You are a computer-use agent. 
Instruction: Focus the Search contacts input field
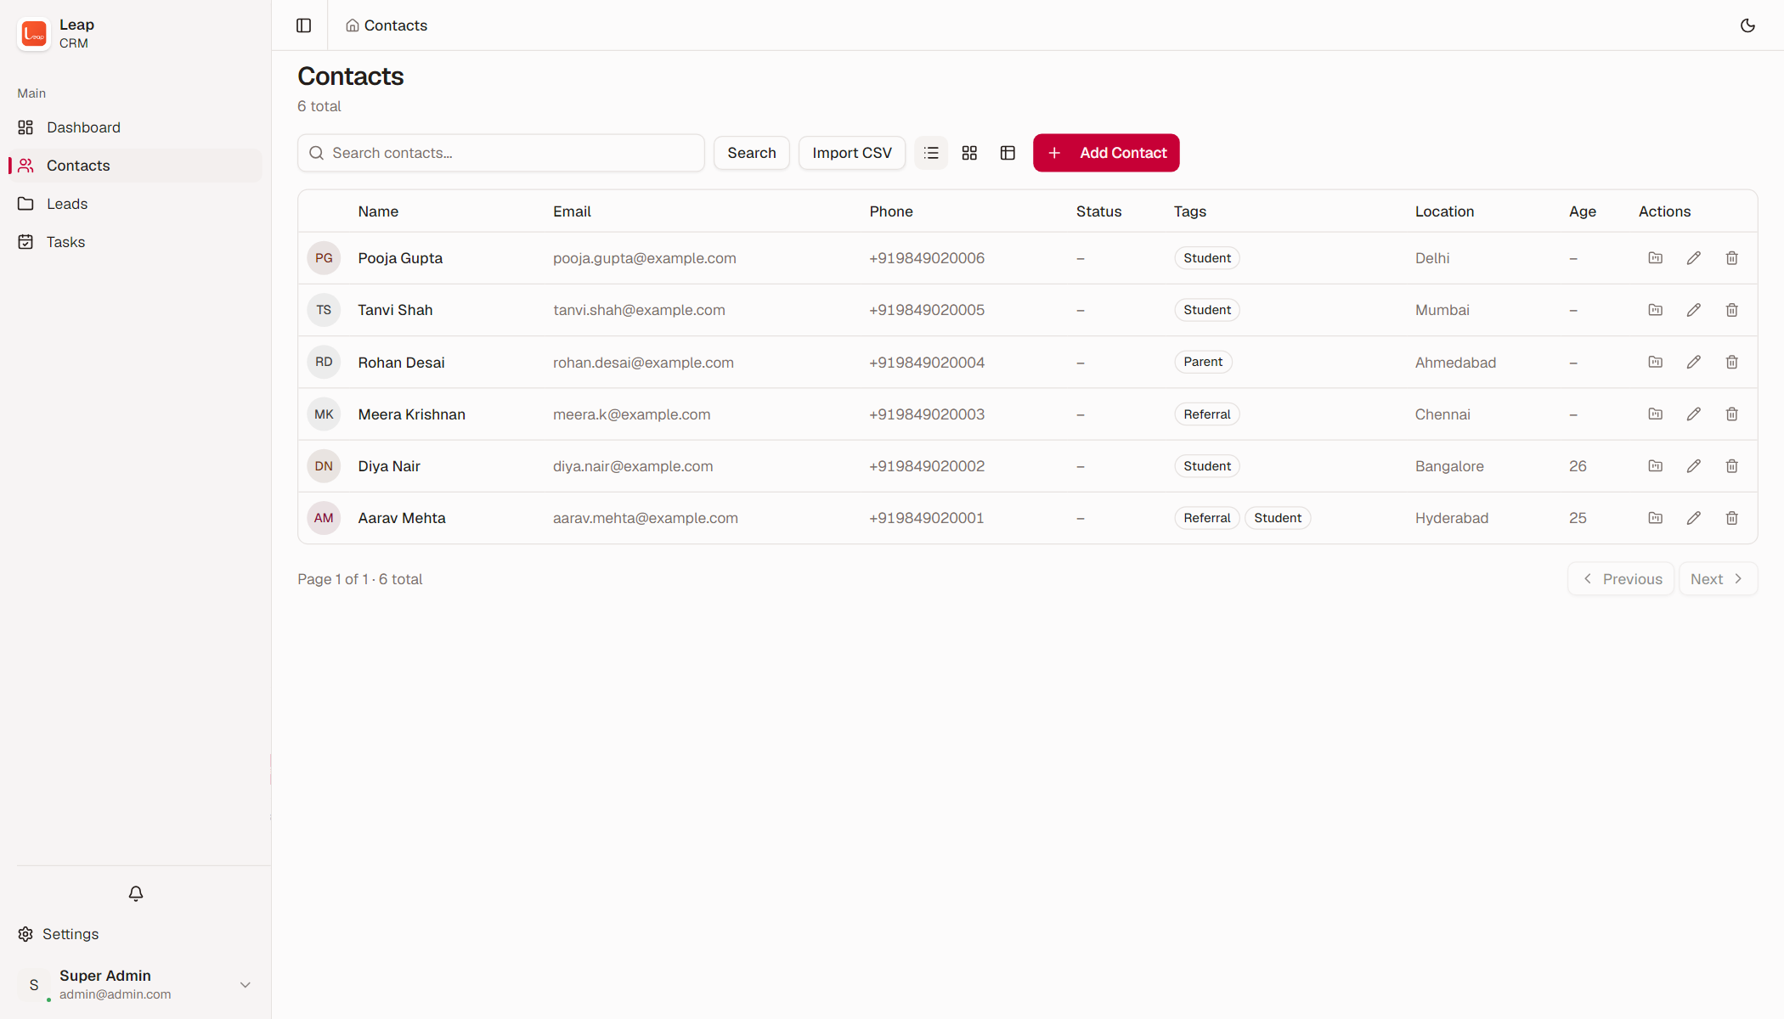point(501,153)
